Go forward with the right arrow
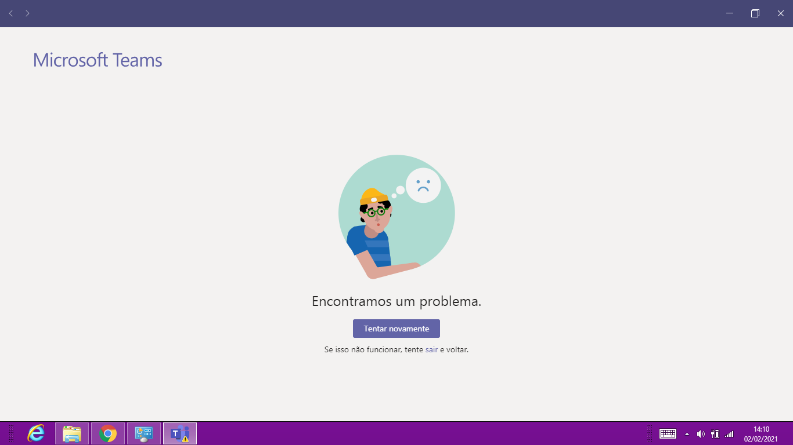Image resolution: width=793 pixels, height=445 pixels. pyautogui.click(x=27, y=13)
